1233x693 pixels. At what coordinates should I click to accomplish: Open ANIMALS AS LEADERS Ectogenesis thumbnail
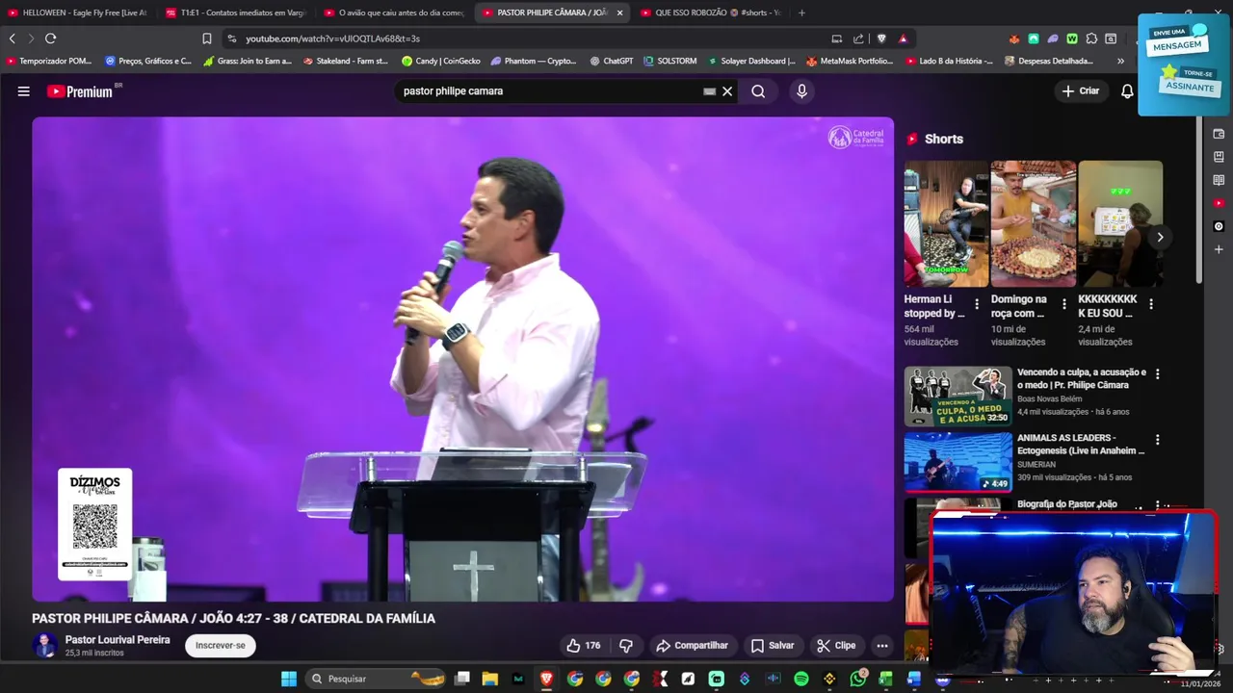tap(958, 462)
